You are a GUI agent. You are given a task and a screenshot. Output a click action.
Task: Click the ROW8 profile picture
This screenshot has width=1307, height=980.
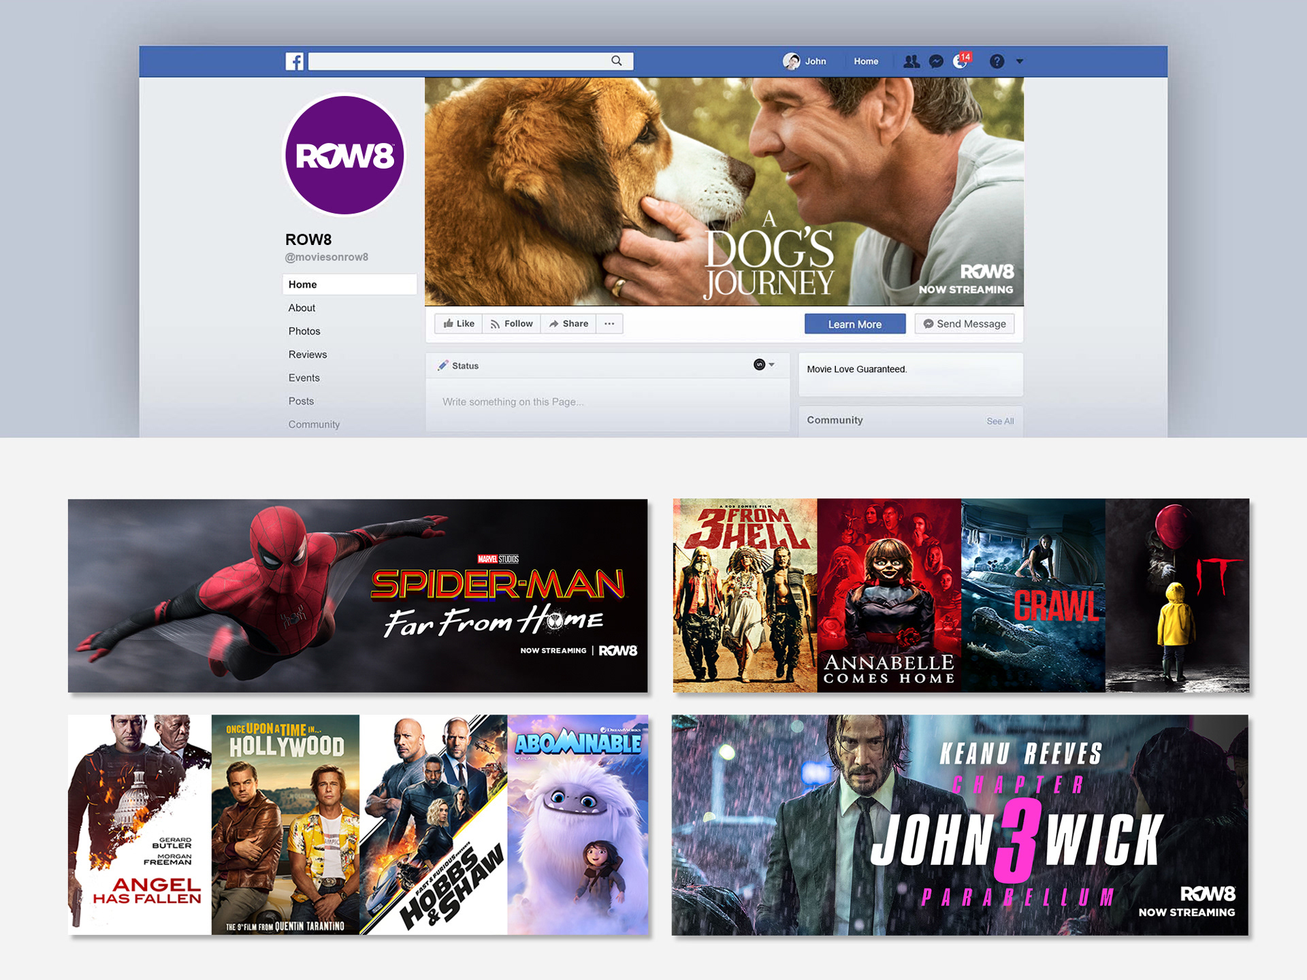[x=344, y=155]
